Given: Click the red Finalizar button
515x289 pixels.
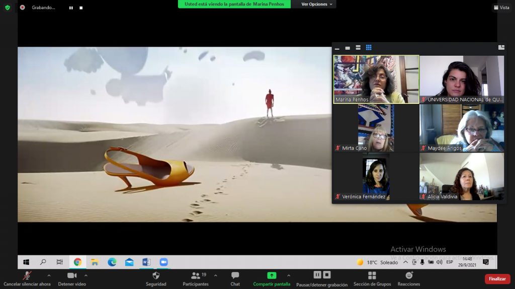Looking at the screenshot, I should (497, 279).
